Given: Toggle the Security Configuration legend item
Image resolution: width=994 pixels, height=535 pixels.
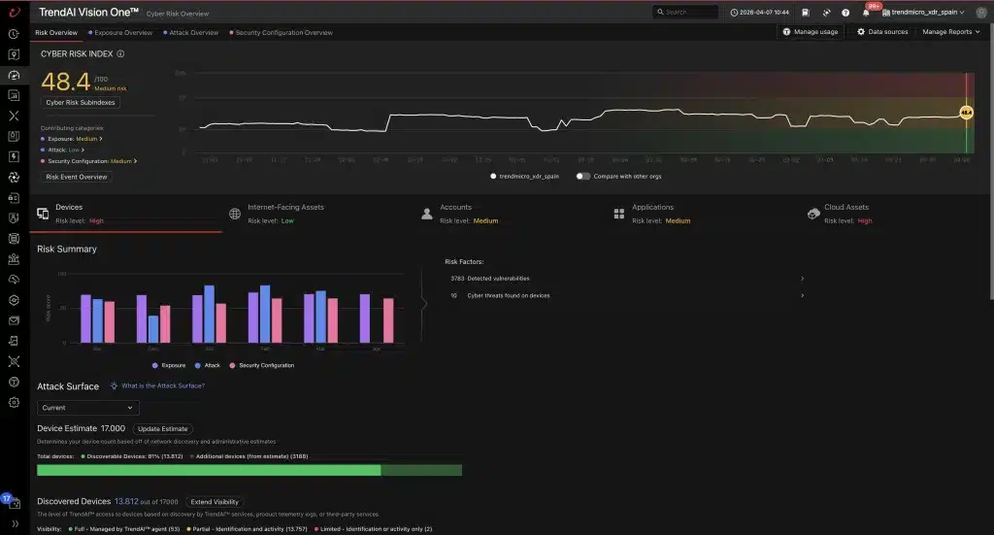Looking at the screenshot, I should (261, 365).
